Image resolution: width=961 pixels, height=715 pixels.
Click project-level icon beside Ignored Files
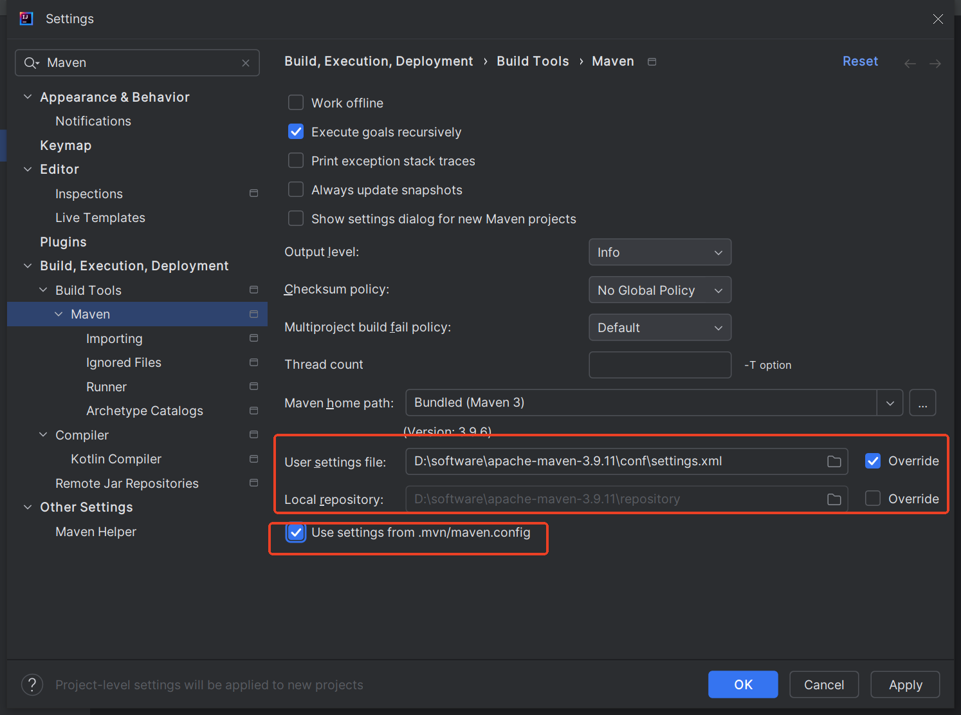click(253, 362)
